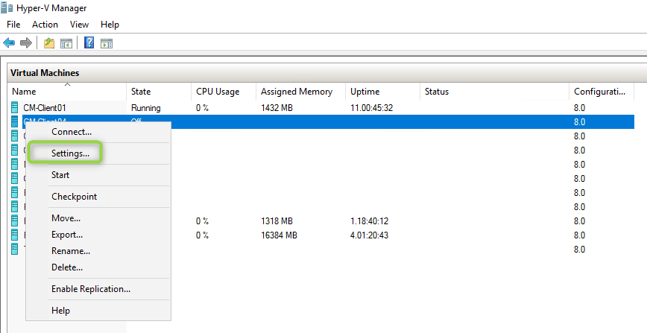Open the View menu

click(79, 25)
